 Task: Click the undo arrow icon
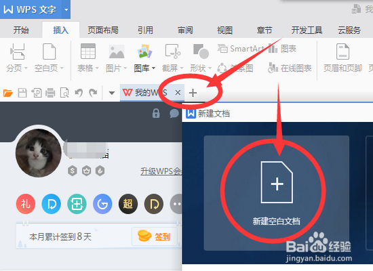coord(79,93)
